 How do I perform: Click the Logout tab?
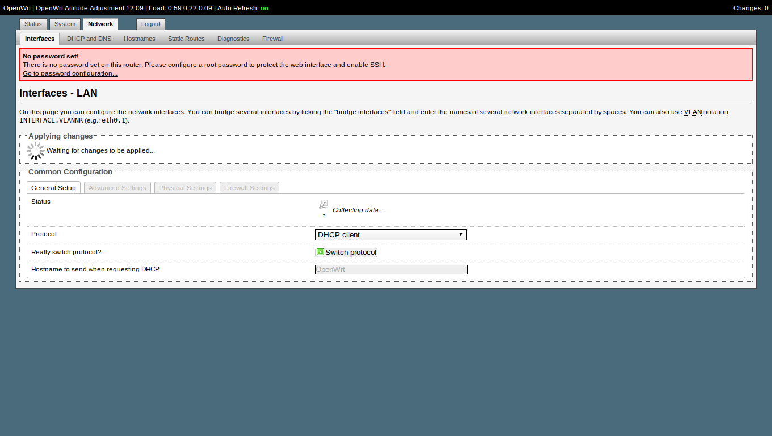pos(150,24)
